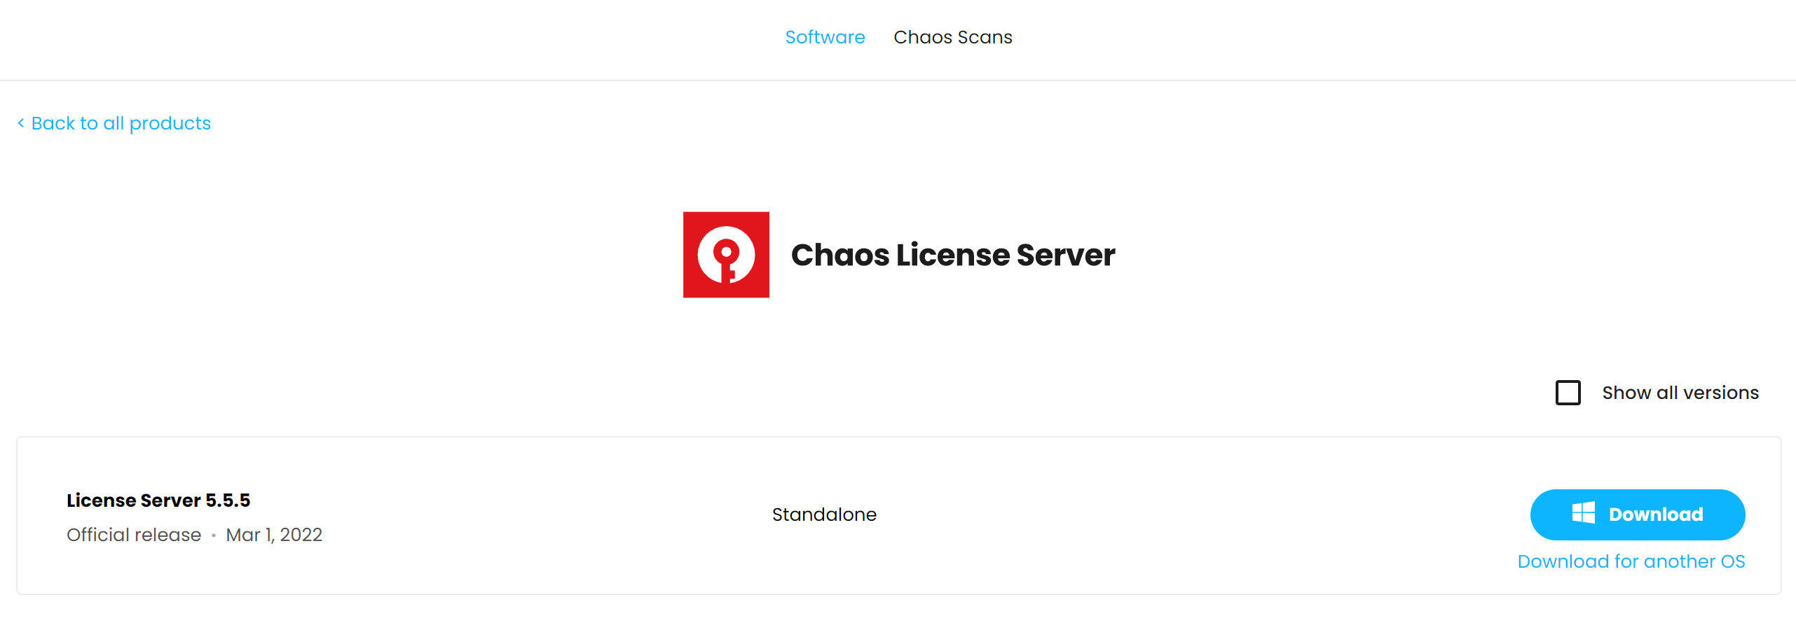Click the 'Chaos License Server' heading
Image resolution: width=1796 pixels, height=637 pixels.
(x=952, y=255)
